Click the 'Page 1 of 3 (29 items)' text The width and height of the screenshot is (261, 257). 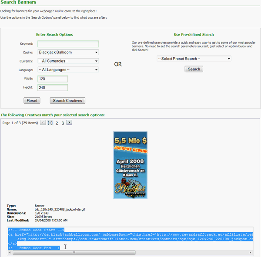(x=20, y=123)
